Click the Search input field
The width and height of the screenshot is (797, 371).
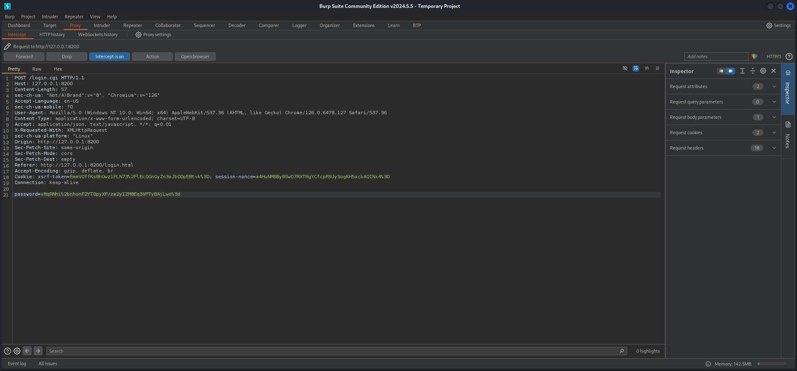click(x=332, y=351)
